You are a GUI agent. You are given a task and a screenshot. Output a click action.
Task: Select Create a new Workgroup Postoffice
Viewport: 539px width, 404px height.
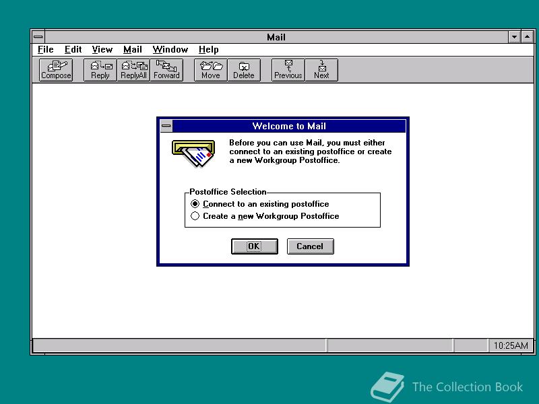265,216
